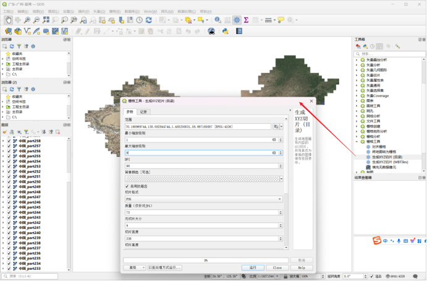Open the 矢量(O) Vector menu
Image resolution: width=427 pixels, height=281 pixels.
(99, 12)
